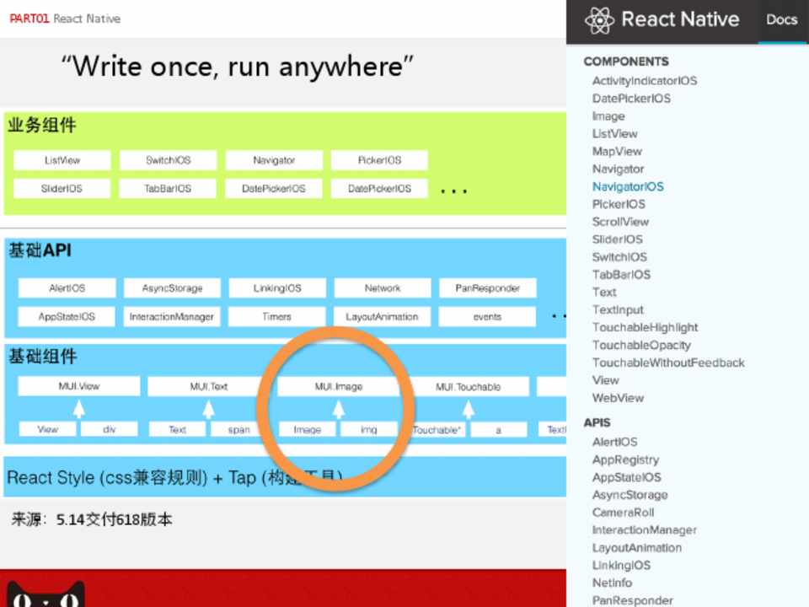Click the MUI.Image box inside the circle
809x607 pixels.
coord(338,387)
